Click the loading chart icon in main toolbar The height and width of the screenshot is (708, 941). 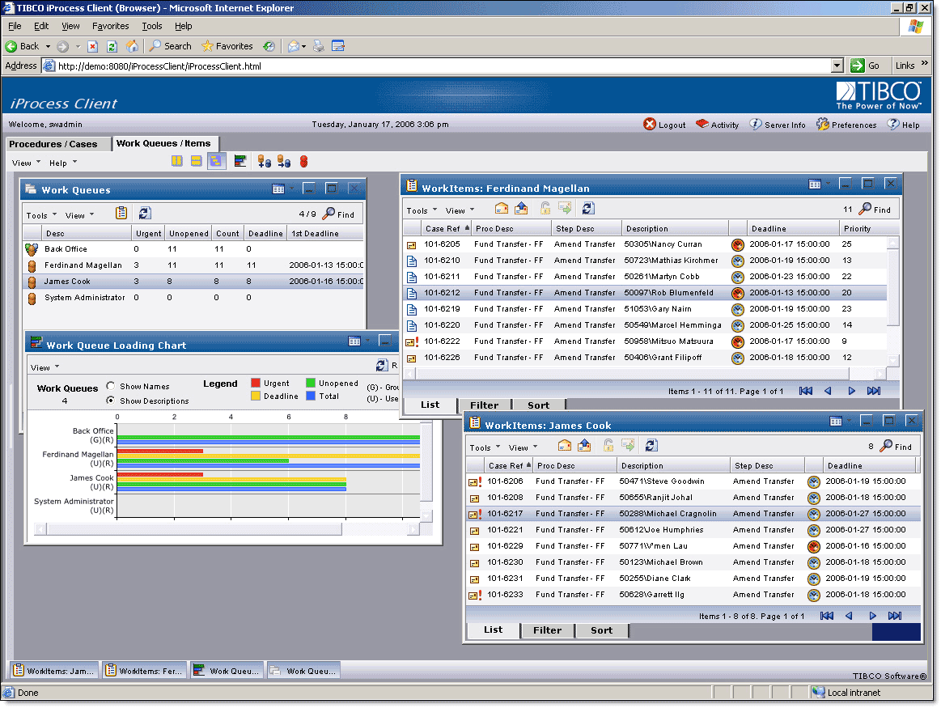tap(240, 161)
